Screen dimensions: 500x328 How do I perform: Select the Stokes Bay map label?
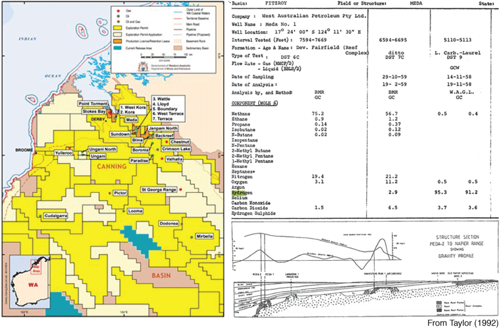click(94, 111)
